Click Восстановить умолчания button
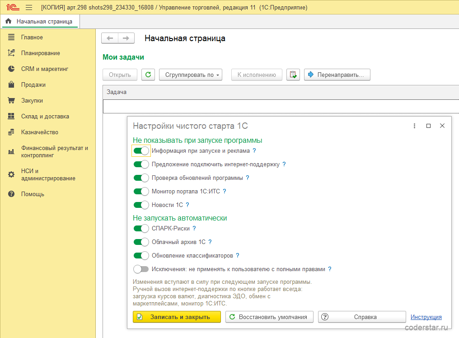 [269, 317]
